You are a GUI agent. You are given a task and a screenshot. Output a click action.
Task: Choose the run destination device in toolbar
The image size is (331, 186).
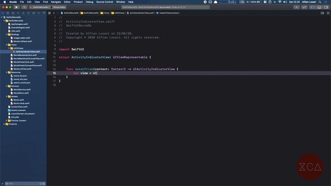click(x=58, y=7)
